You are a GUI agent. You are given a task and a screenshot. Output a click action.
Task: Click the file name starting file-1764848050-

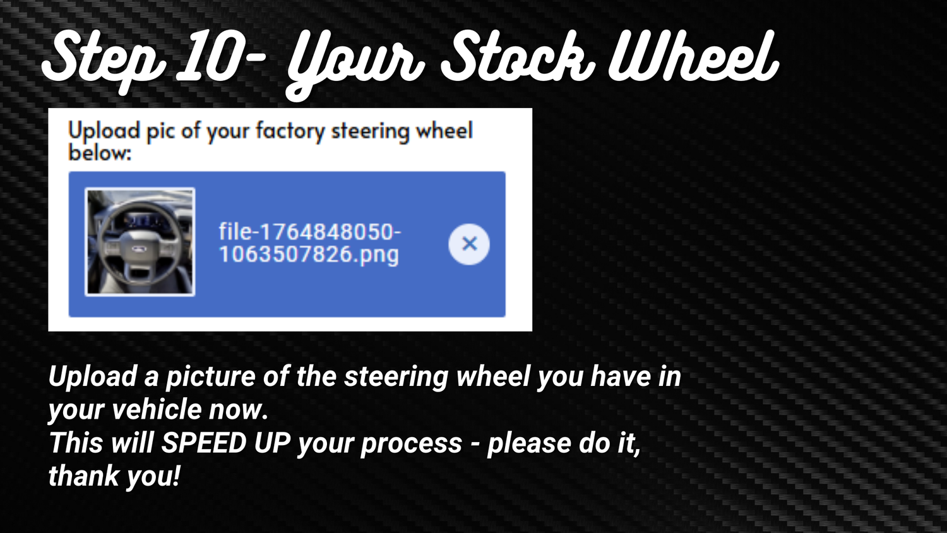click(x=309, y=232)
